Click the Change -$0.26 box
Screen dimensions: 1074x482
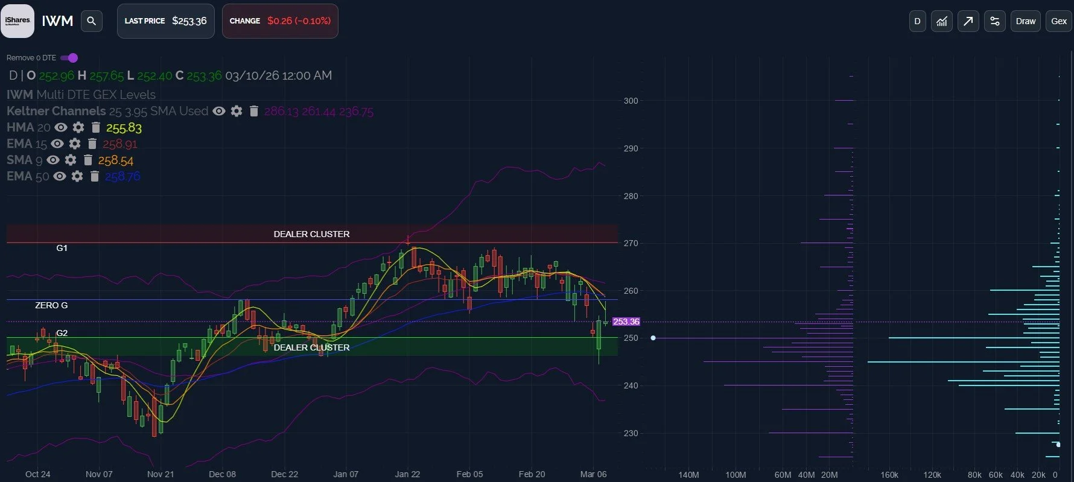pos(280,21)
